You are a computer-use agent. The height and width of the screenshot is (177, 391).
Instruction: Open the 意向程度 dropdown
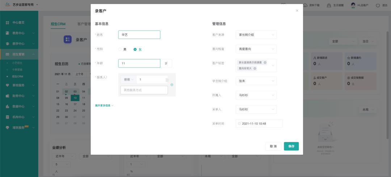click(x=256, y=49)
